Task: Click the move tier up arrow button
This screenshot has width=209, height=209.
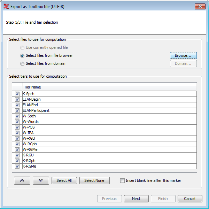Action: (x=22, y=180)
